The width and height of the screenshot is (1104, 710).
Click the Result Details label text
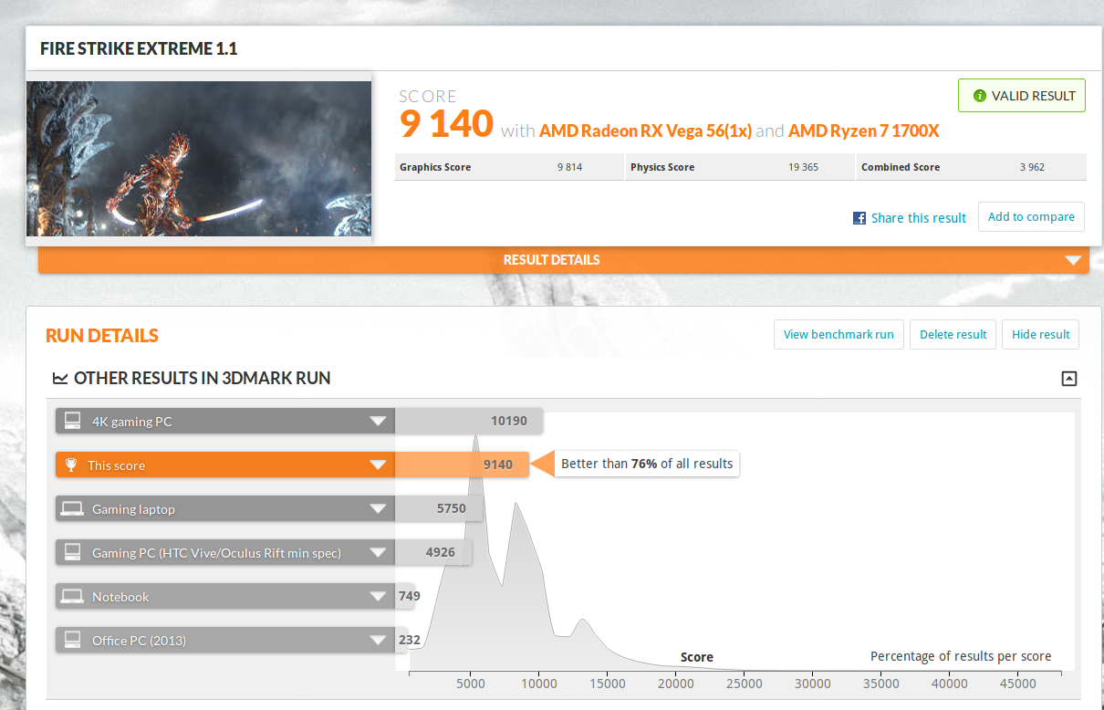pos(552,260)
